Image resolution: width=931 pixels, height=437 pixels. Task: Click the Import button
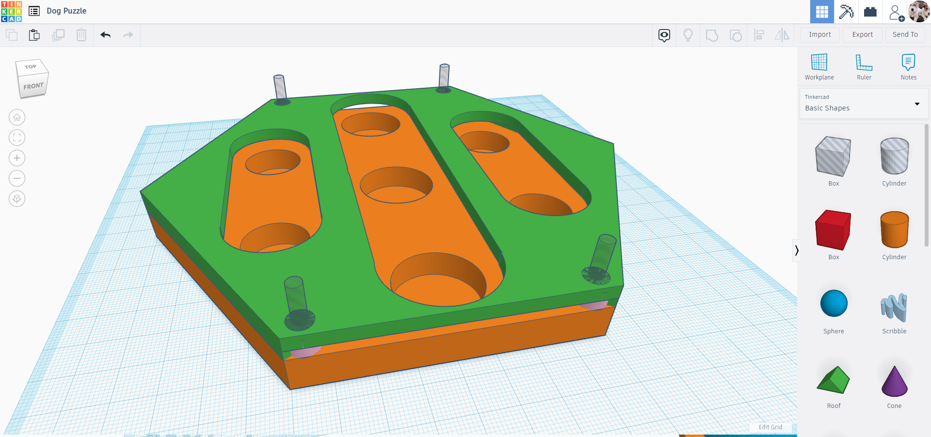[820, 34]
